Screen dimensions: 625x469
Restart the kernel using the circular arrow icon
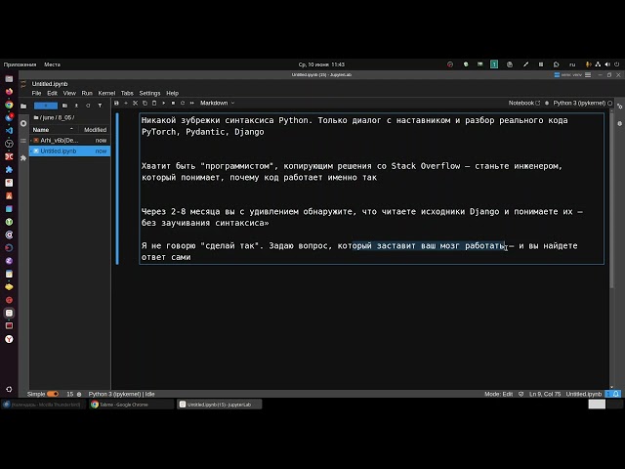[x=183, y=103]
